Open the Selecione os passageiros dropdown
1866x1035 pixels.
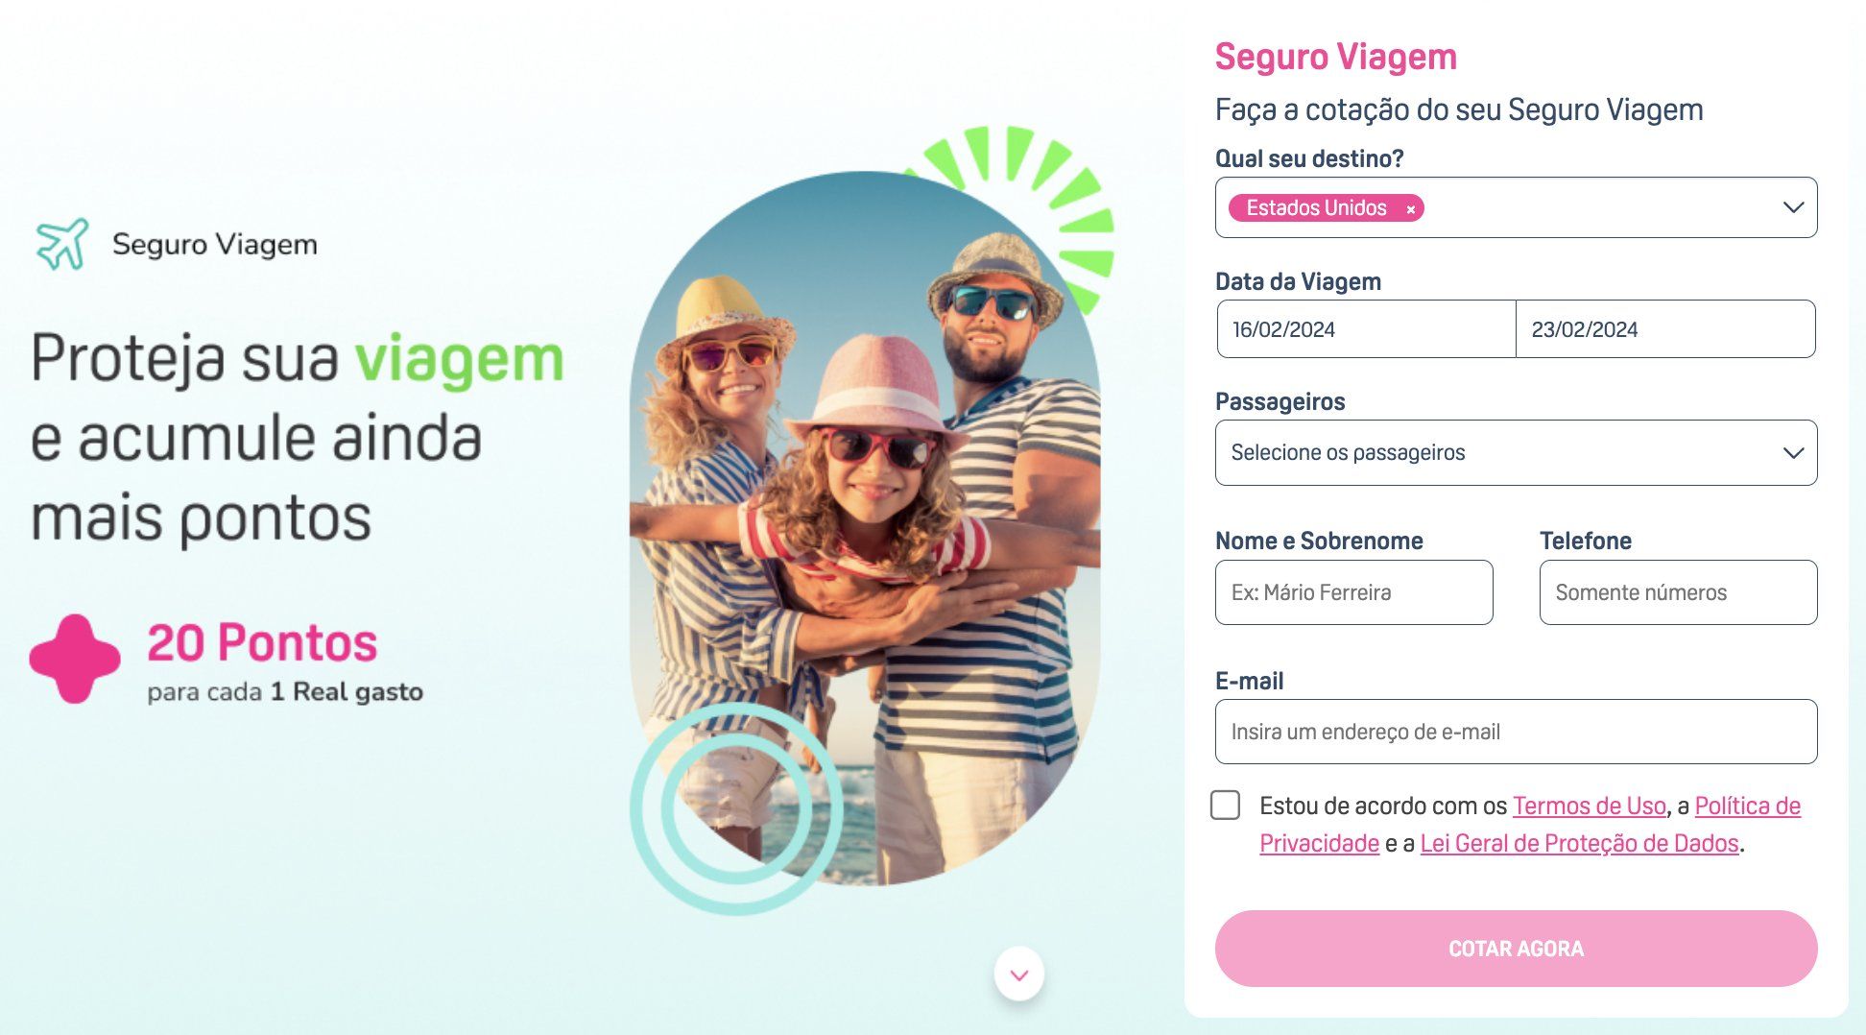(1516, 452)
